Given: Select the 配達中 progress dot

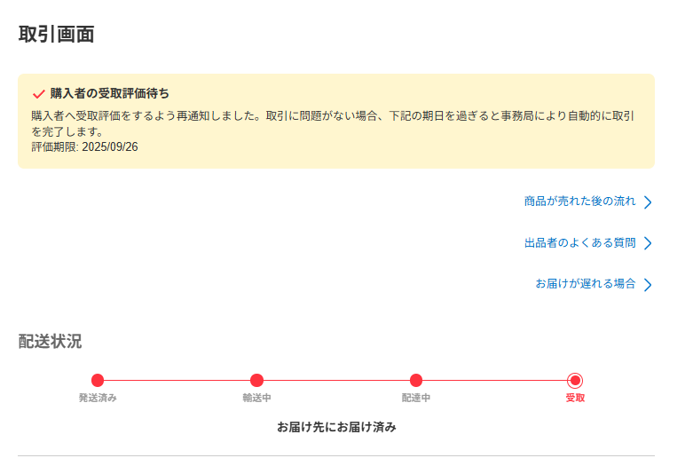Looking at the screenshot, I should click(416, 380).
